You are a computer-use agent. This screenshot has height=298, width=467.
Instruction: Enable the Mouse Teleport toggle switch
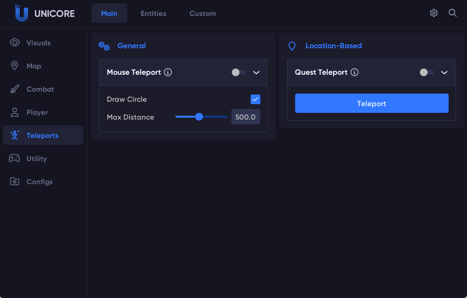(238, 72)
